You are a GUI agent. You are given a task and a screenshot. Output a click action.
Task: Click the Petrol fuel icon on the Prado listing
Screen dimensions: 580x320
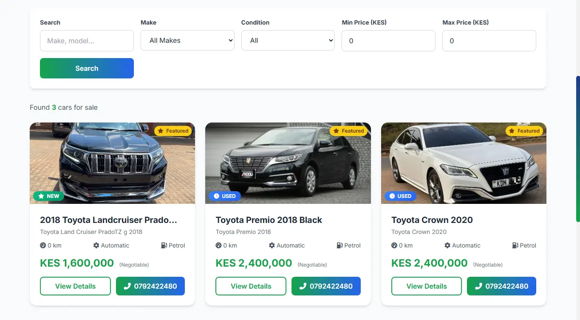pos(164,245)
